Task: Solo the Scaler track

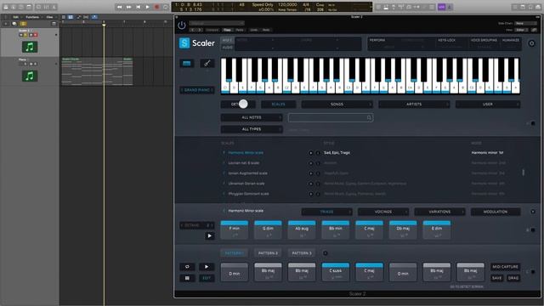Action: (26, 35)
